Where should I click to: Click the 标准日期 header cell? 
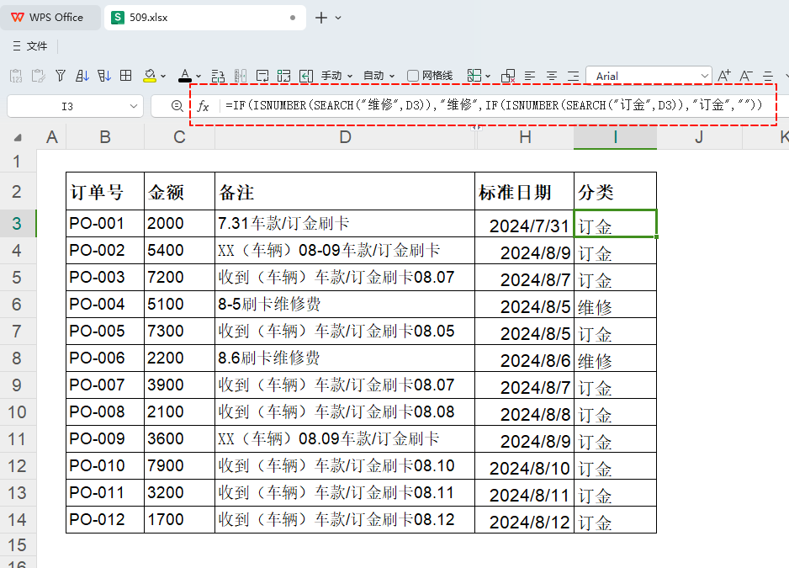tap(524, 191)
